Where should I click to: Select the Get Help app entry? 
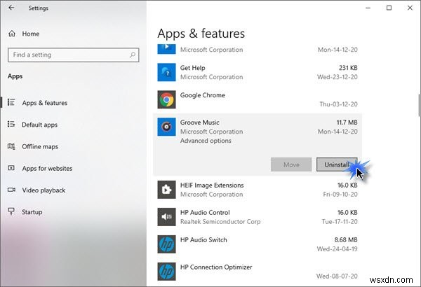[x=258, y=72]
